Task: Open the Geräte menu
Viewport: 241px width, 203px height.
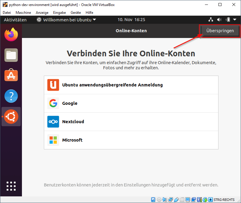Action: click(75, 13)
